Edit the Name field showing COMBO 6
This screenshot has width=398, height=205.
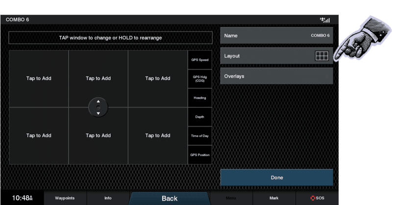(x=276, y=35)
